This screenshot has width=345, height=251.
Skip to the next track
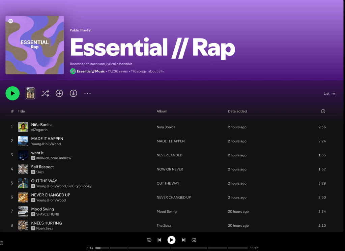coord(183,240)
